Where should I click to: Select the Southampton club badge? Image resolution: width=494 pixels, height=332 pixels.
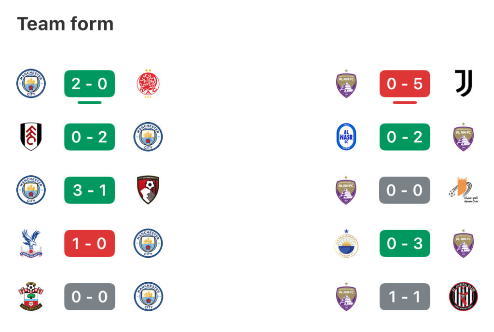point(31,296)
